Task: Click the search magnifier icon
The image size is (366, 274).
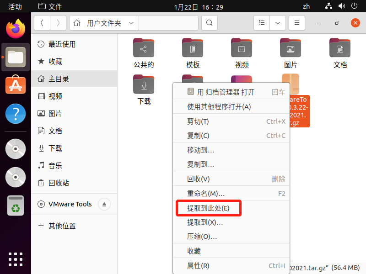Action: click(x=210, y=23)
